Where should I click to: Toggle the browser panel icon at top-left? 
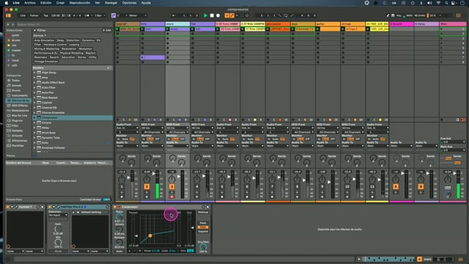point(8,15)
